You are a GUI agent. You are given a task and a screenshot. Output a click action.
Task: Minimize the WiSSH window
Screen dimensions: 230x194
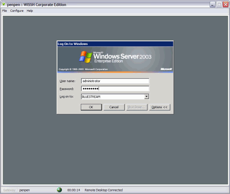coord(212,5)
